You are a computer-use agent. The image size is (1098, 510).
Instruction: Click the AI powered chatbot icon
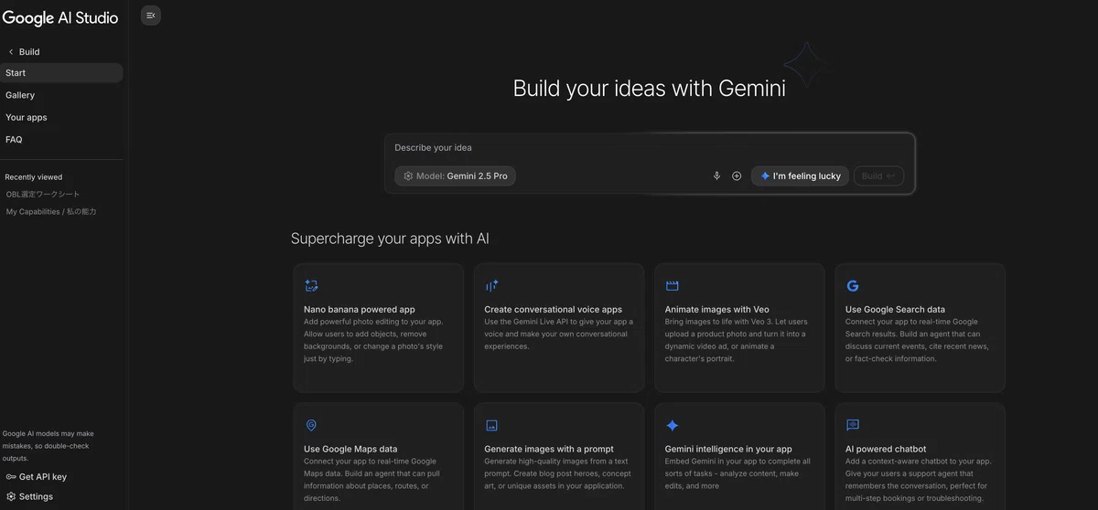(853, 426)
